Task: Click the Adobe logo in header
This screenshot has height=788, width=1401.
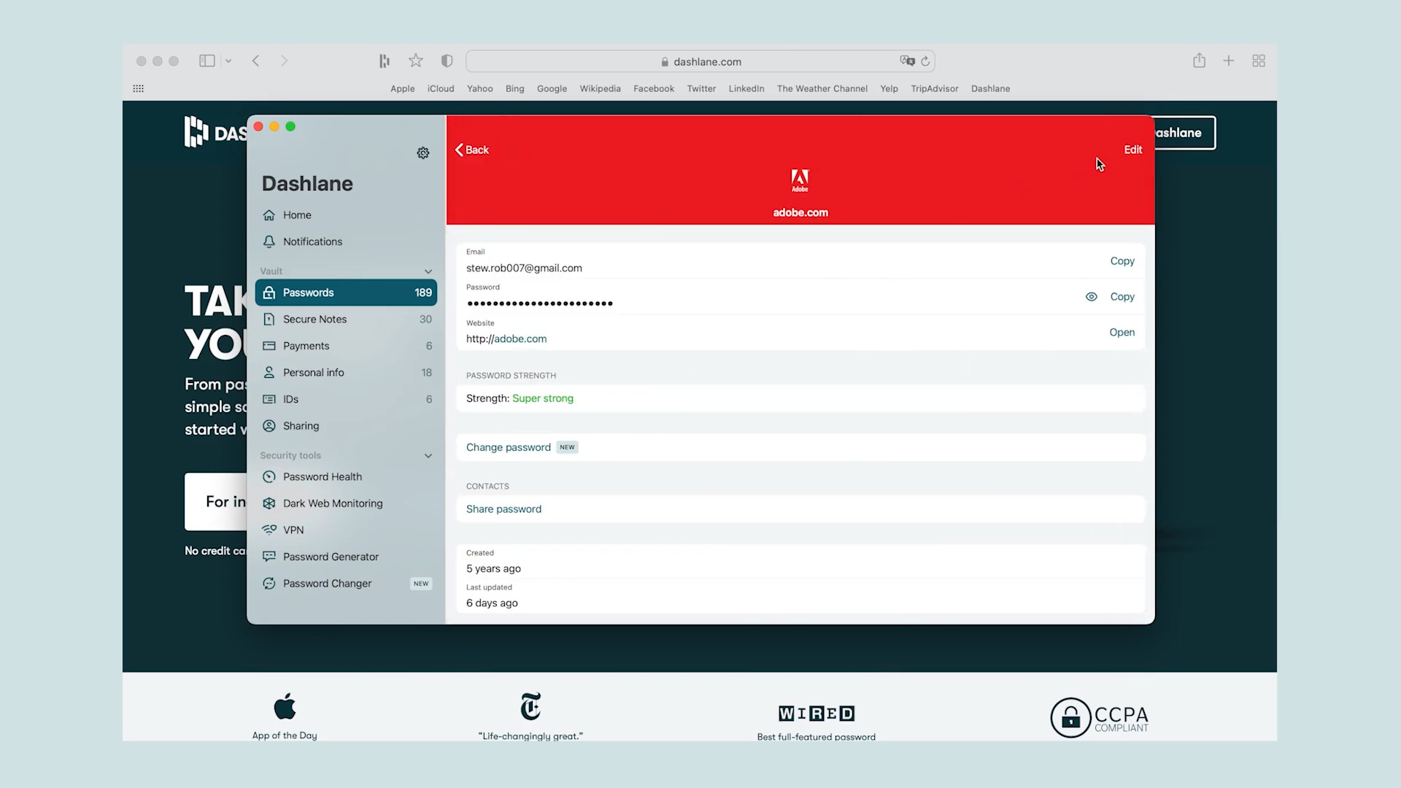Action: 800,180
